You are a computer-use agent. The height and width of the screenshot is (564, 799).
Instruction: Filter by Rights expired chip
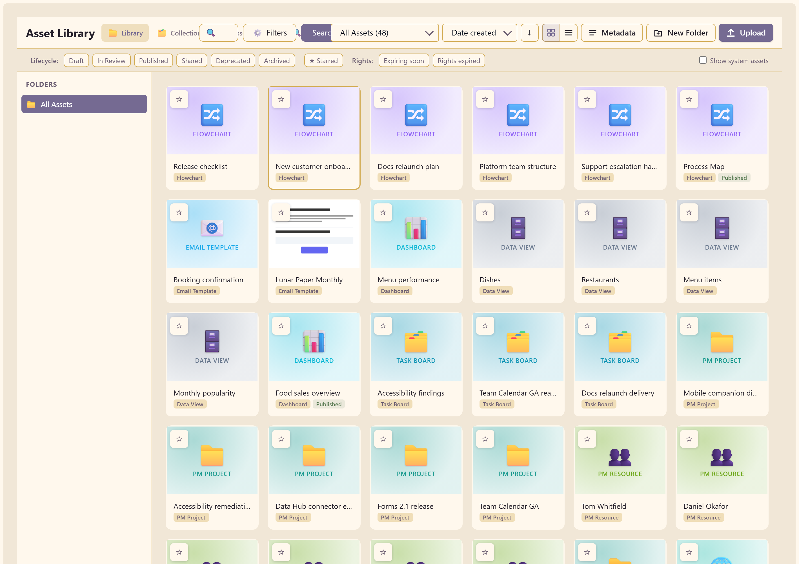pos(458,61)
